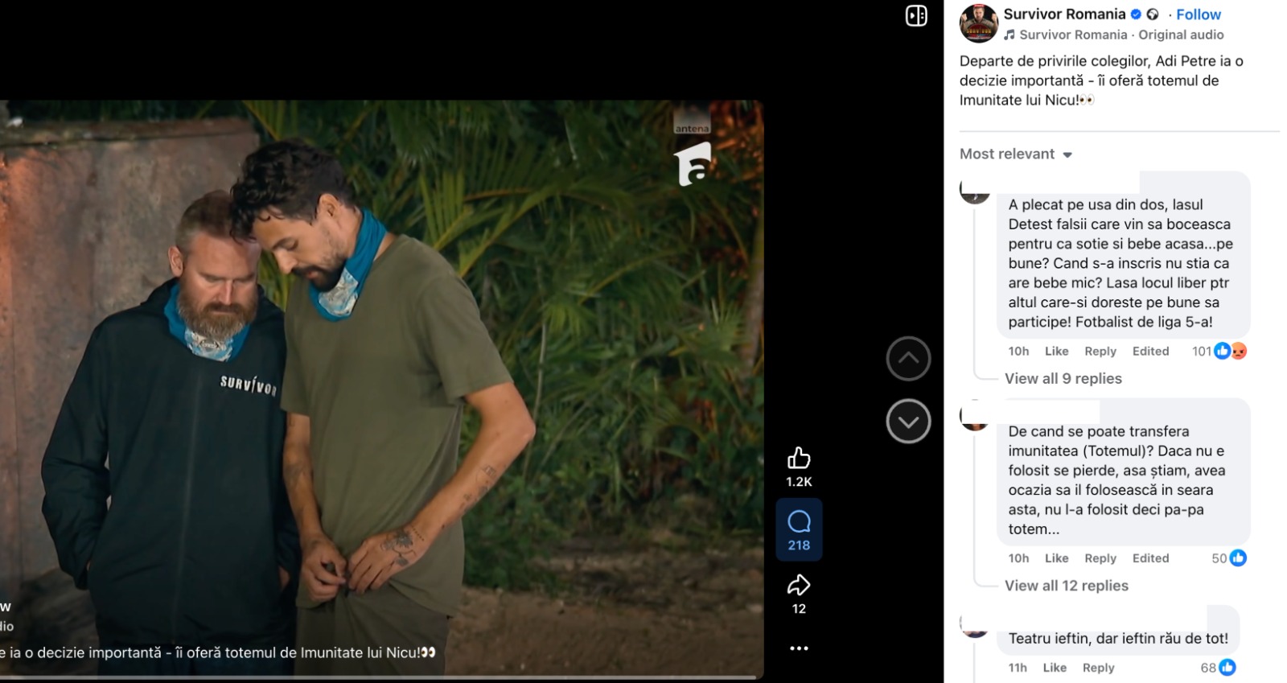Go to previous reel with up arrow
Image resolution: width=1287 pixels, height=683 pixels.
coord(908,359)
